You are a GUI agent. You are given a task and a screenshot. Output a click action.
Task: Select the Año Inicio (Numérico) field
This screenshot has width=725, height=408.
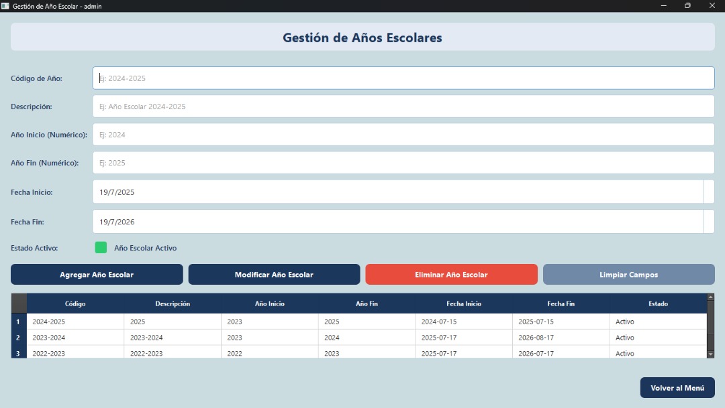[403, 135]
